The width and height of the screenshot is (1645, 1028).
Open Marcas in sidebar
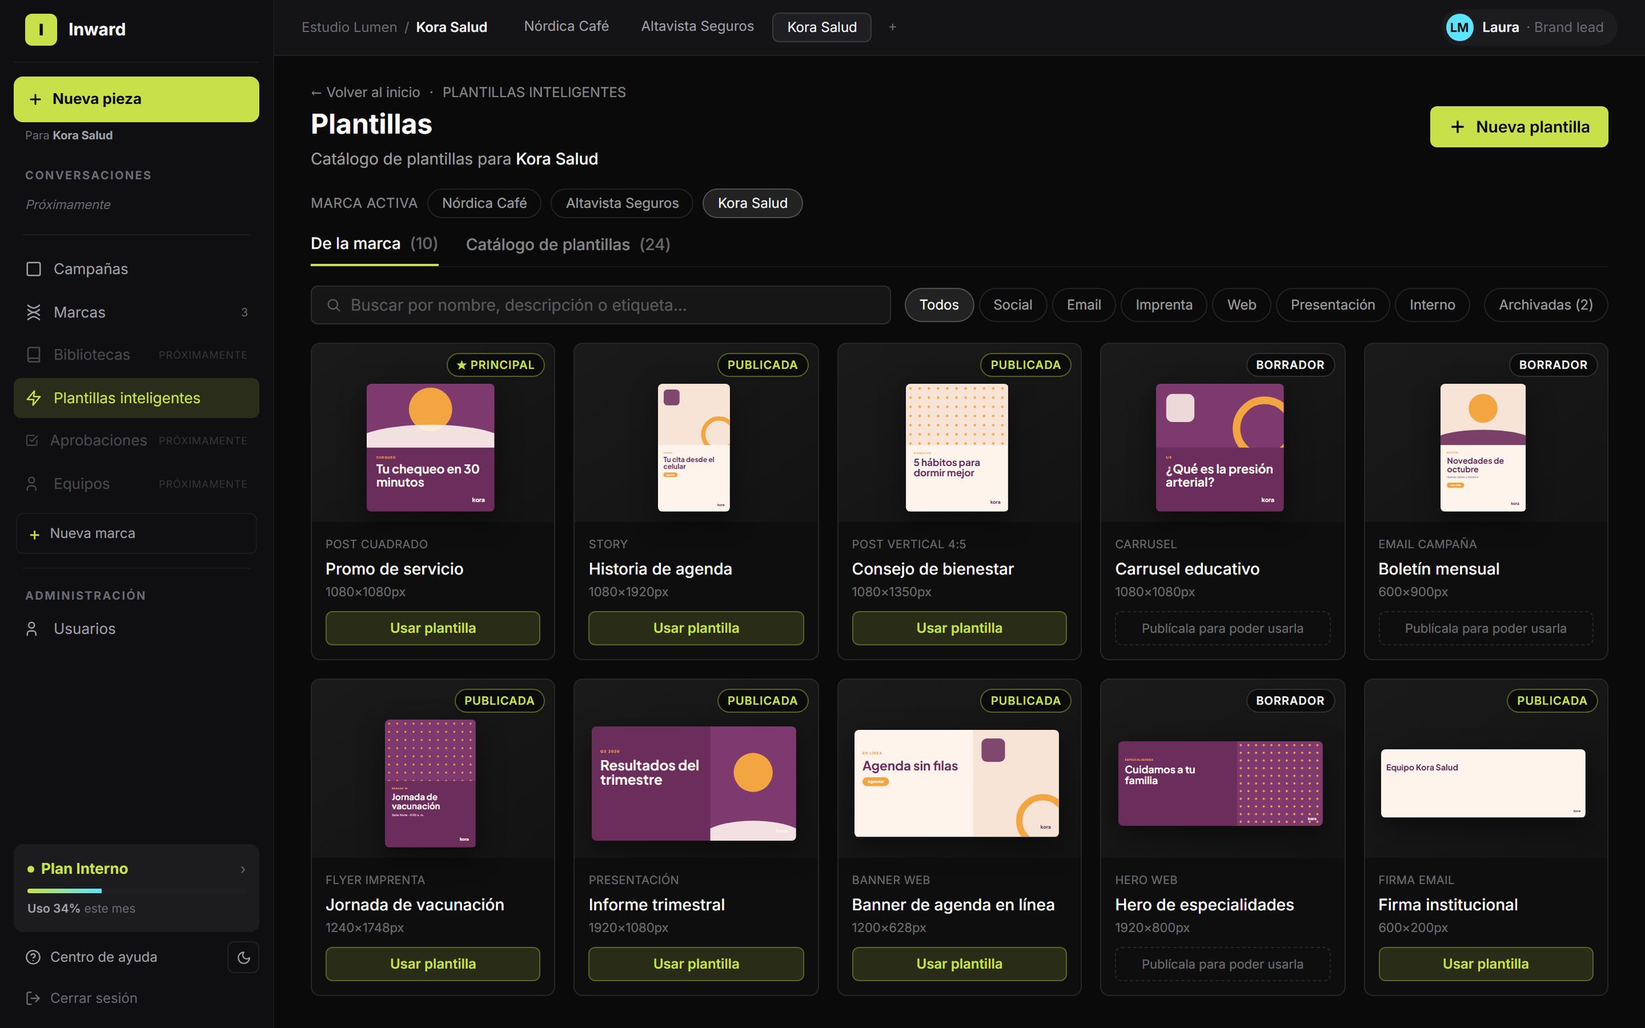pyautogui.click(x=136, y=312)
